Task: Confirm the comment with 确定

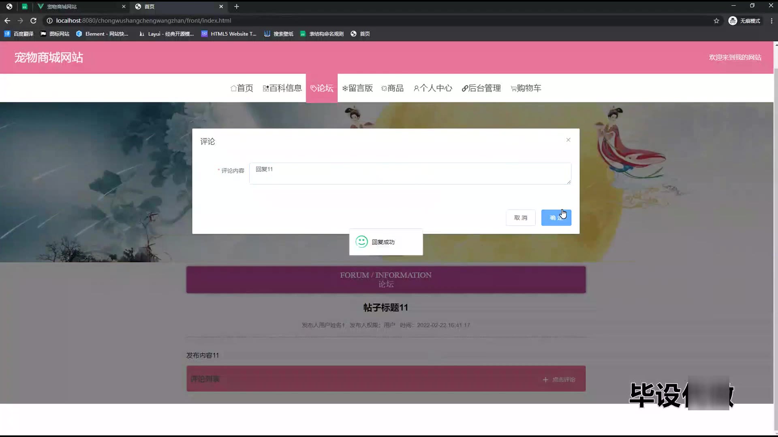Action: pos(556,218)
